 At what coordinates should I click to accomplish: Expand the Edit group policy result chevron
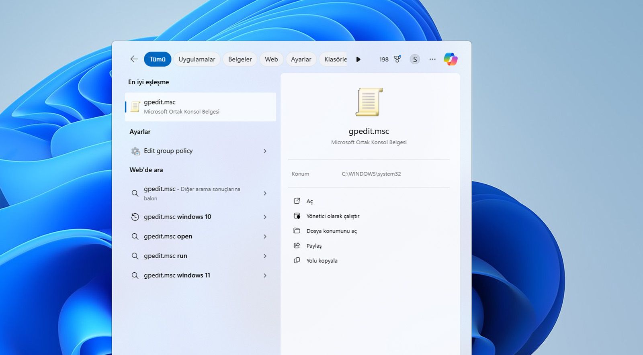(265, 151)
